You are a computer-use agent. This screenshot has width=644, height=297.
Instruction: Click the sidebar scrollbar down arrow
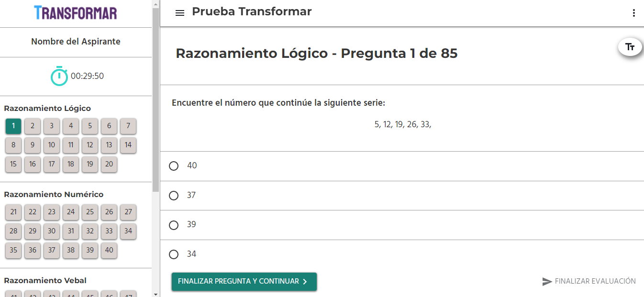pyautogui.click(x=155, y=294)
